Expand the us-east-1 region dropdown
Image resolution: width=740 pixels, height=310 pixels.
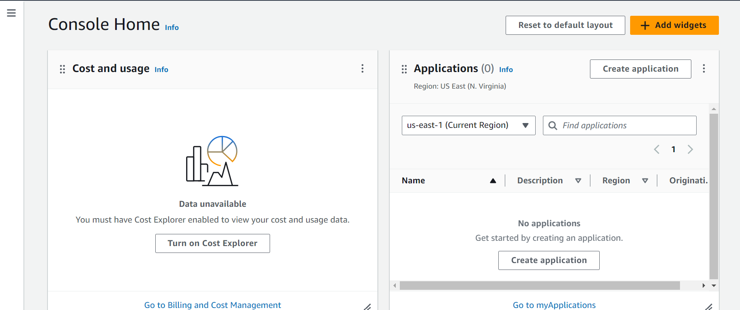tap(468, 125)
